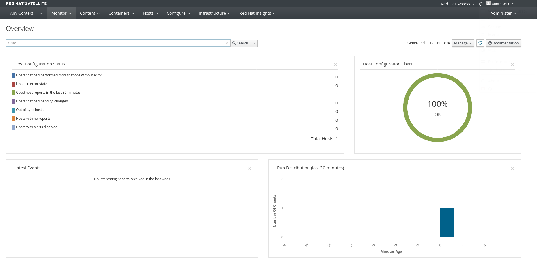The width and height of the screenshot is (537, 259).
Task: Click 'Hosts in error state' link
Action: 32,84
